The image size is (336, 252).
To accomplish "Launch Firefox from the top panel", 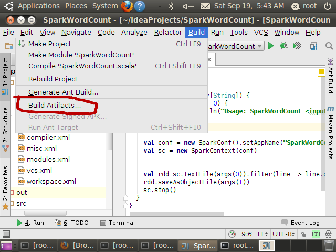I will 127,6.
